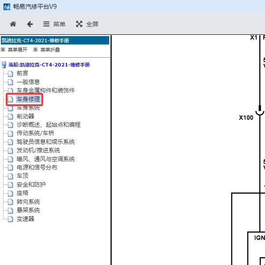Open the 车身系统 section
265x265 pixels.
pos(28,108)
